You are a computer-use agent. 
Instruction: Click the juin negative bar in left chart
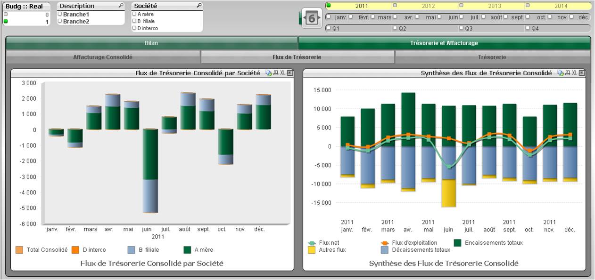point(151,155)
